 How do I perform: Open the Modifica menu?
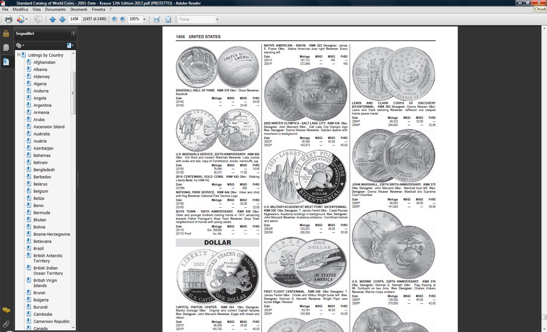coord(20,9)
